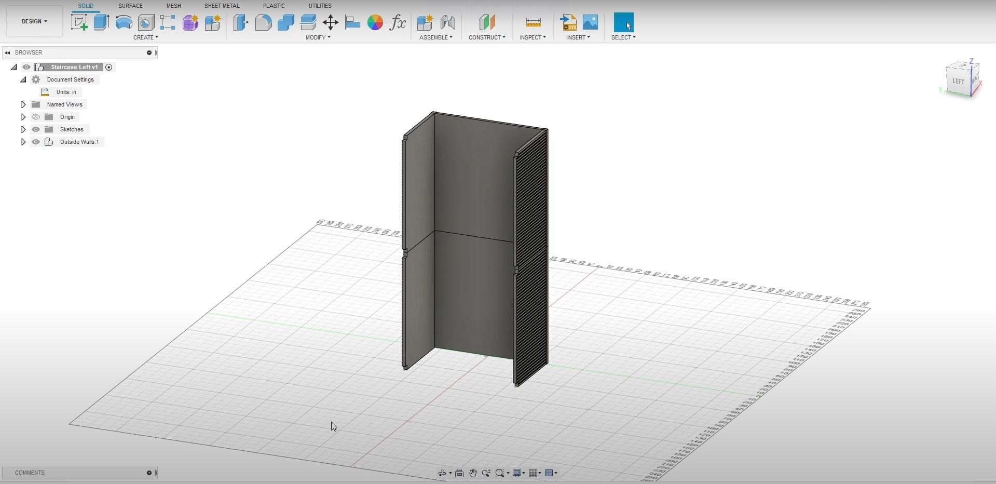Image resolution: width=996 pixels, height=484 pixels.
Task: Activate the Revolve tool
Action: 124,22
